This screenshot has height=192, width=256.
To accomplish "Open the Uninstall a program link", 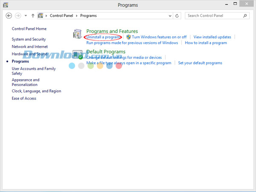I will click(103, 37).
